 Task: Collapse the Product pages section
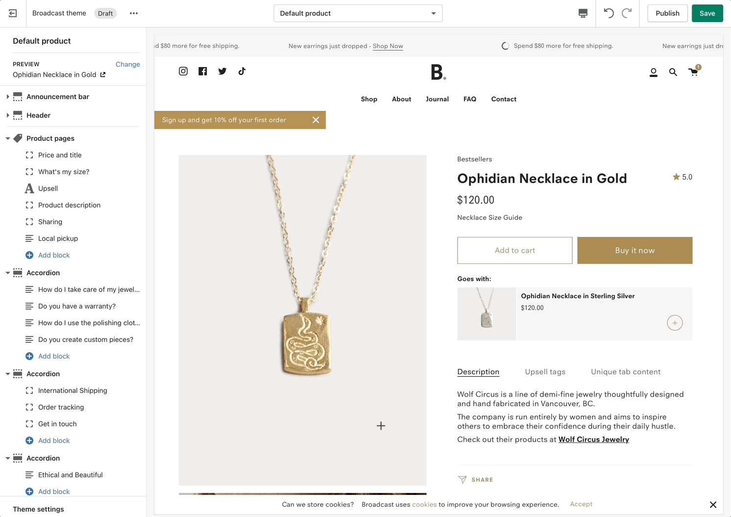coord(8,138)
